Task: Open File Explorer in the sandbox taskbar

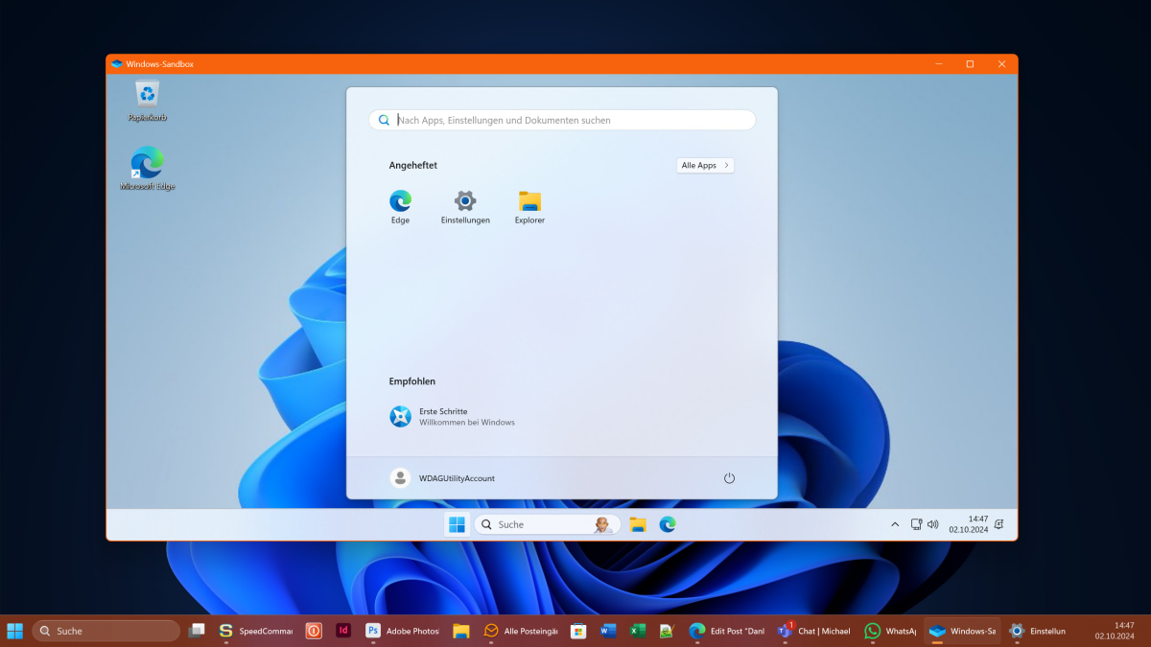Action: [x=638, y=524]
